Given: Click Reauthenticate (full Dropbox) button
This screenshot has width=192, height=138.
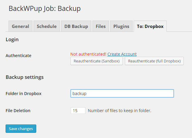Looking at the screenshot, I should pyautogui.click(x=154, y=61).
